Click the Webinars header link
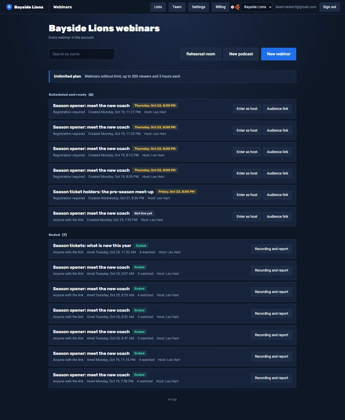The width and height of the screenshot is (345, 420). tap(63, 7)
